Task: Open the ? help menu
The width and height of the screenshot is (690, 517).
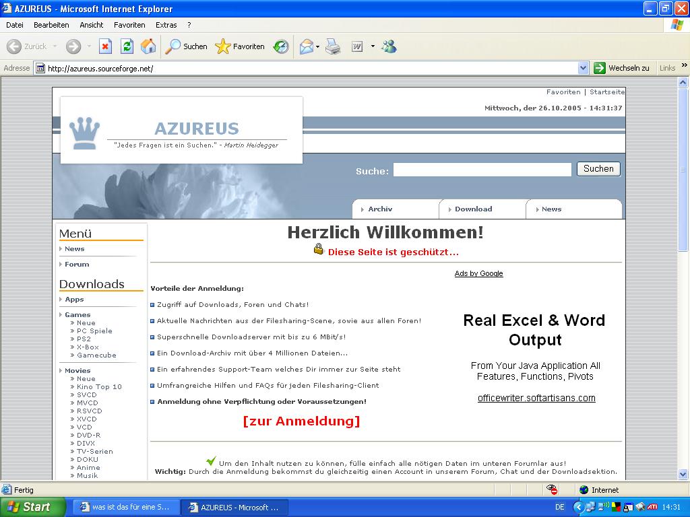Action: 189,25
